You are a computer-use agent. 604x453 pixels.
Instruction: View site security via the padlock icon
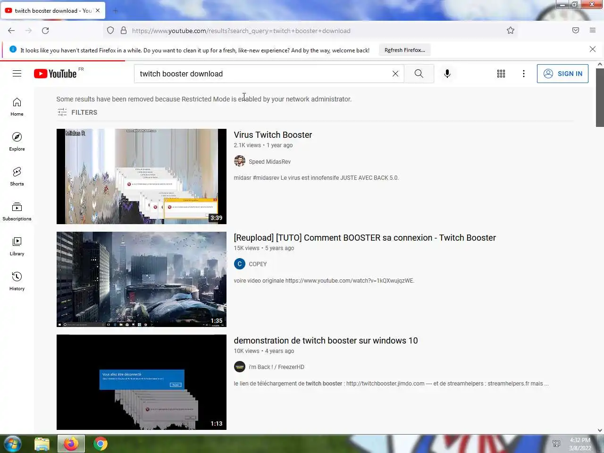click(x=124, y=31)
